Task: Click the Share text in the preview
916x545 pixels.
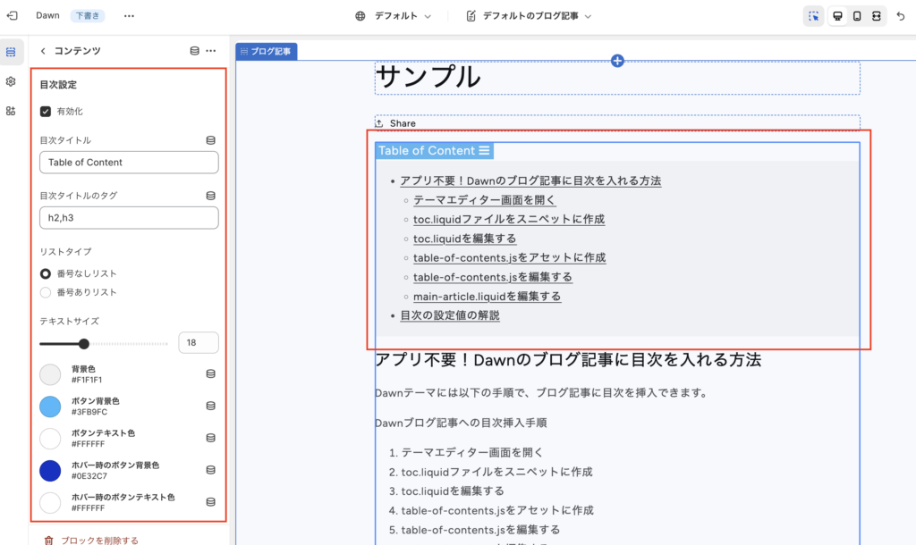Action: coord(403,123)
